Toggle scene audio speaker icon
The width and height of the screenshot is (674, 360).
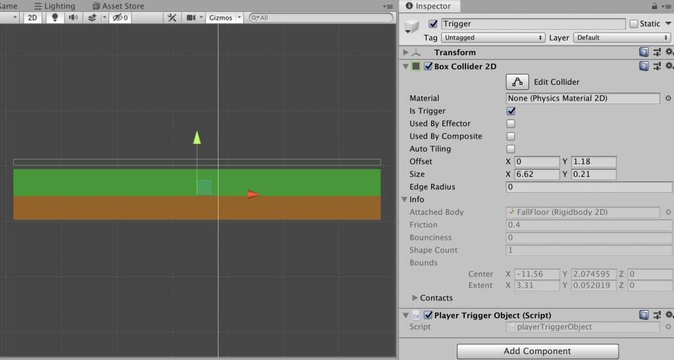click(x=74, y=18)
